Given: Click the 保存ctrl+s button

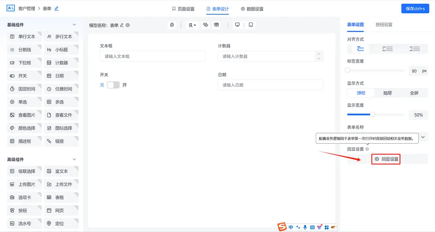Looking at the screenshot, I should point(415,8).
